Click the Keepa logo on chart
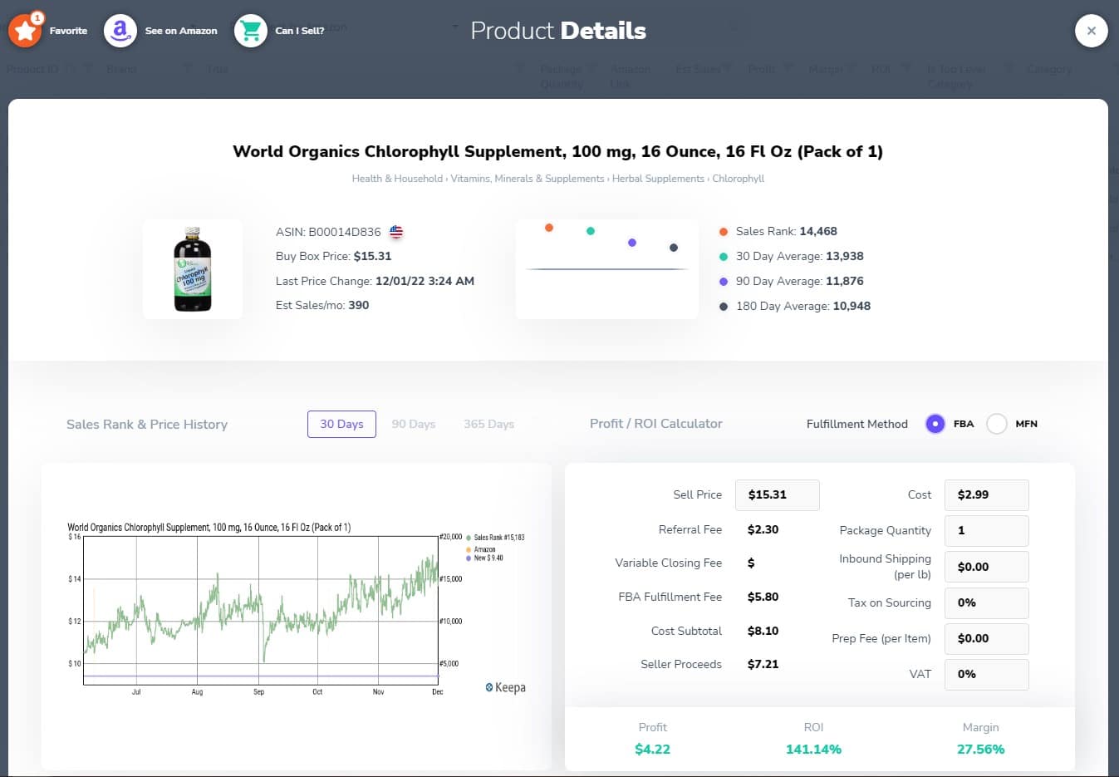The height and width of the screenshot is (777, 1119). pos(505,687)
